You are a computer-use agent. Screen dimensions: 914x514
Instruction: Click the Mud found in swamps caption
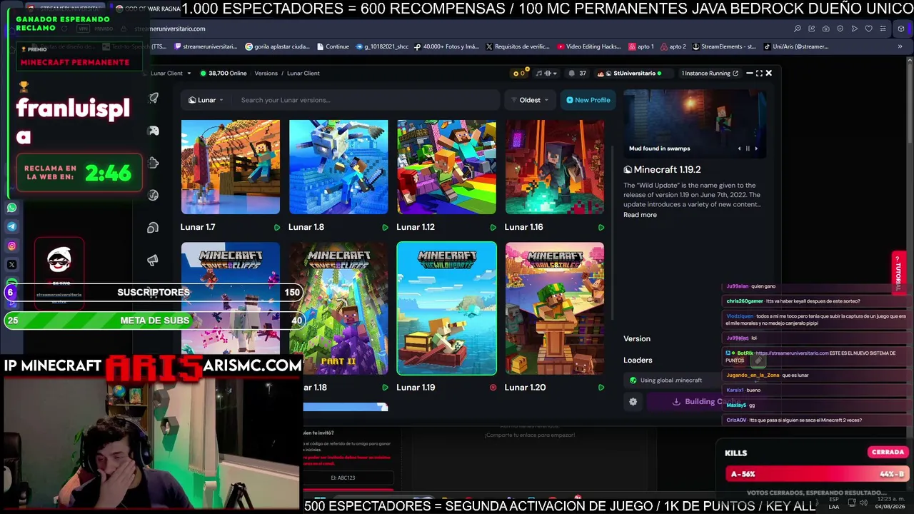click(659, 148)
